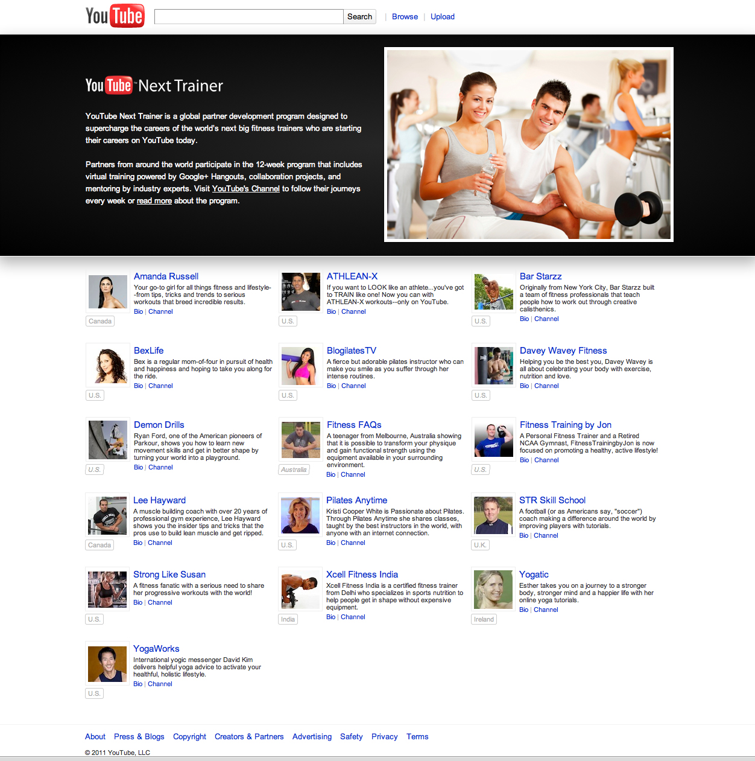The width and height of the screenshot is (755, 761).
Task: Click the Amanda Russell title link
Action: [166, 276]
